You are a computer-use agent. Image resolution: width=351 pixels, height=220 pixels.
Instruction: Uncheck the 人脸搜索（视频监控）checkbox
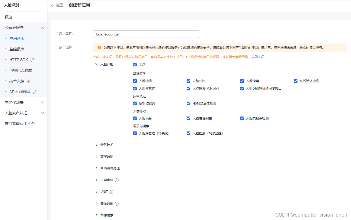click(188, 133)
